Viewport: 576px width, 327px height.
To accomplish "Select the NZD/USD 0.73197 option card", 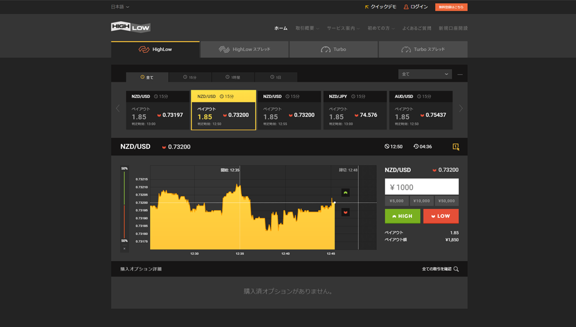I will (x=157, y=110).
